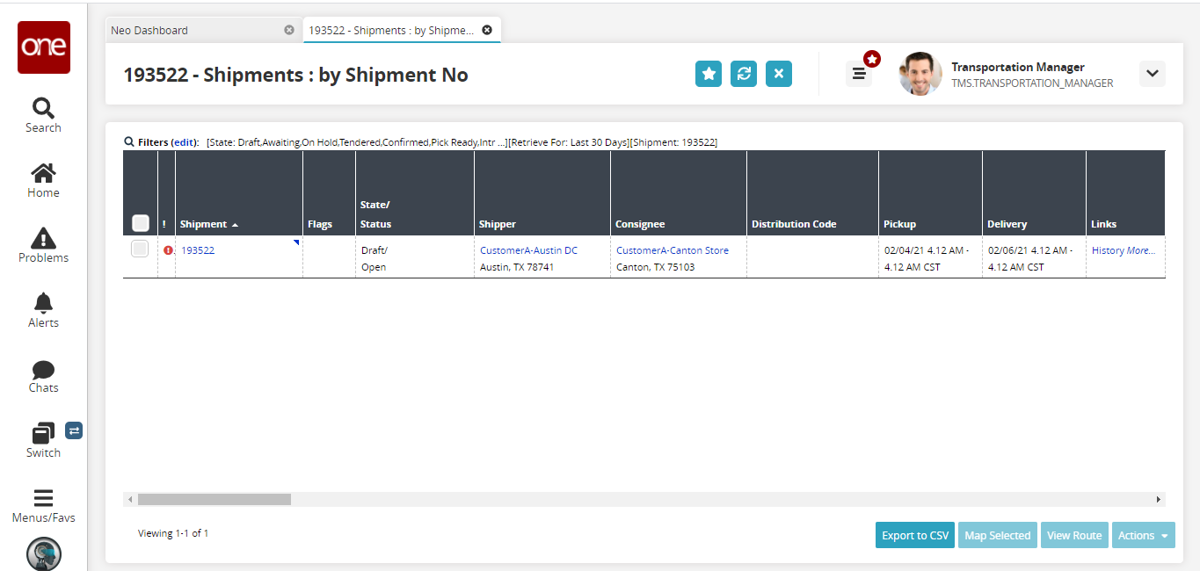Open CustomerA-Austin DC shipper link

(x=528, y=250)
